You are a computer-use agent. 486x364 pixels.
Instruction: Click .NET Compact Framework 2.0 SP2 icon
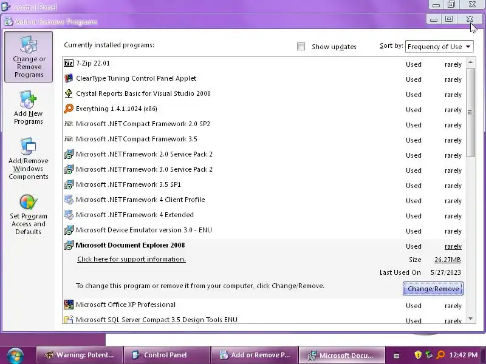(x=69, y=124)
